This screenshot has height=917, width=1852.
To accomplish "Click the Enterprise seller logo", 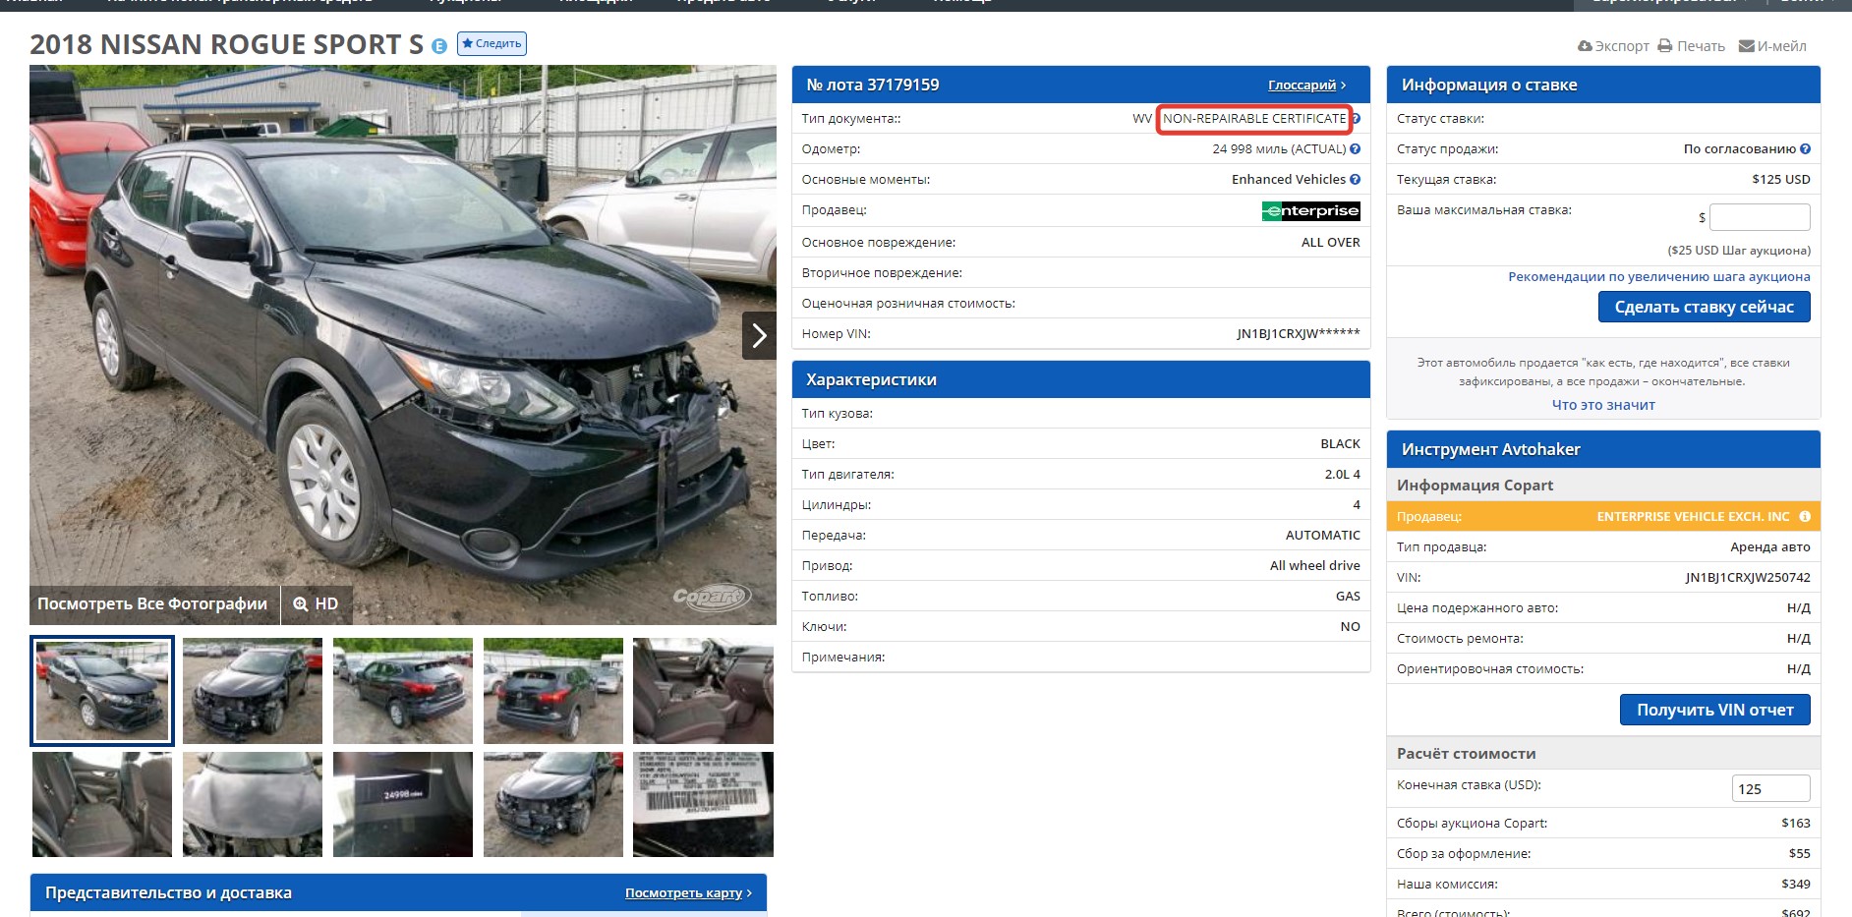I will click(x=1310, y=210).
